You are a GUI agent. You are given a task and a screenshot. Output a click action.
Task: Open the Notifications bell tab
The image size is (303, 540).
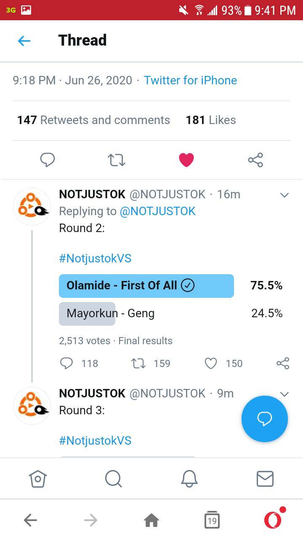[189, 478]
